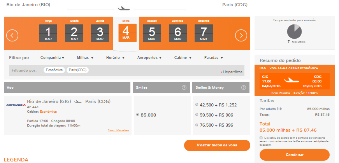Click the remaining time pie timer
The width and height of the screenshot is (339, 163).
tap(293, 31)
